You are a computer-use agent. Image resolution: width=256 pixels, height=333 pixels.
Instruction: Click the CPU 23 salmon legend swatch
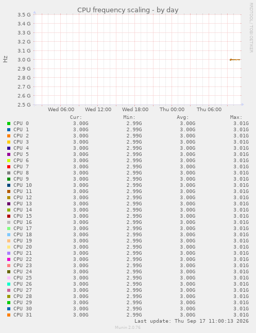point(9,266)
